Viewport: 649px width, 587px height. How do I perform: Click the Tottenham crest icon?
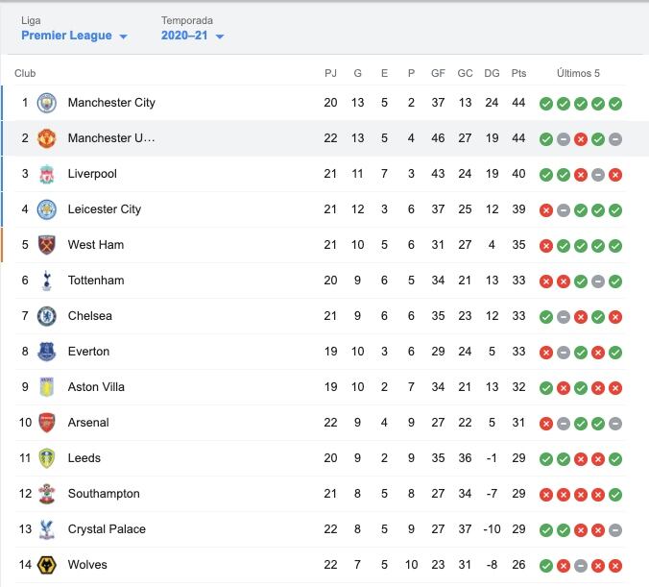tap(47, 281)
